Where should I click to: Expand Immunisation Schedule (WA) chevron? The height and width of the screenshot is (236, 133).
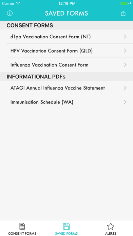(125, 102)
